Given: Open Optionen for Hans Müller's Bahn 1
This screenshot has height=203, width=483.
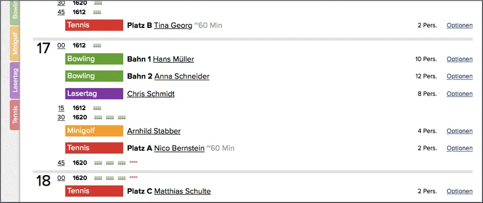Looking at the screenshot, I should click(460, 59).
